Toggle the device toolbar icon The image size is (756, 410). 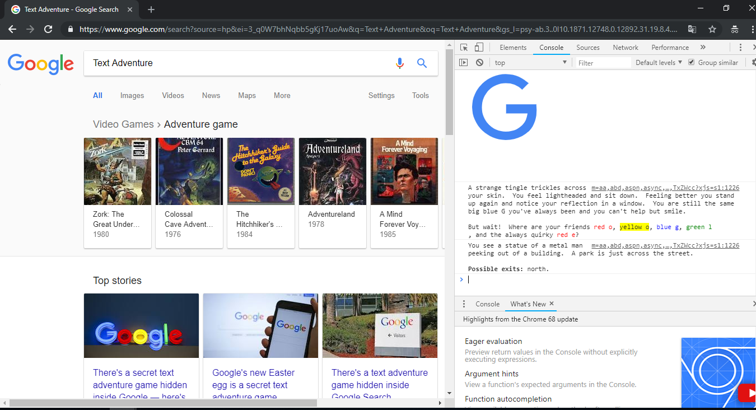479,48
